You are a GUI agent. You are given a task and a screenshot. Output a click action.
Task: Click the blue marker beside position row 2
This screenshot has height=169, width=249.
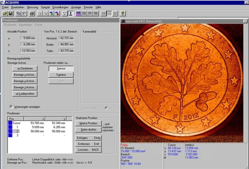10,131
